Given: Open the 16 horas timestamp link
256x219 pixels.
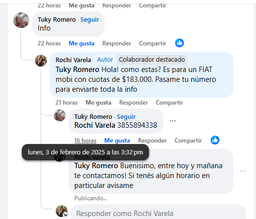Looking at the screenshot, I should [85, 141].
